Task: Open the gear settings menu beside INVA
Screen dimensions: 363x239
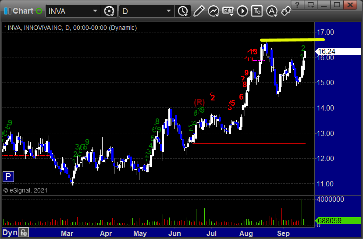Action: (109, 11)
